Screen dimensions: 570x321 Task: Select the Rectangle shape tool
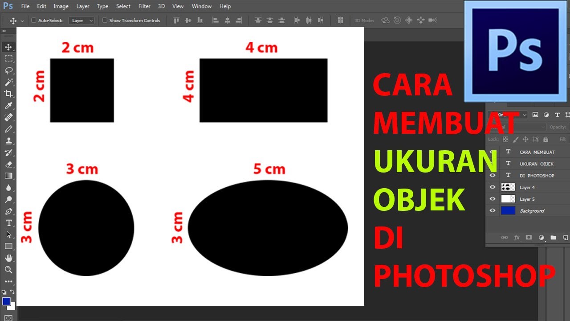(x=8, y=246)
